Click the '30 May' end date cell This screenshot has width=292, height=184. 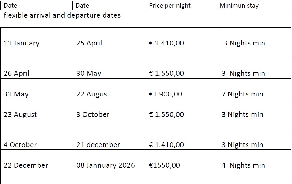click(x=109, y=68)
